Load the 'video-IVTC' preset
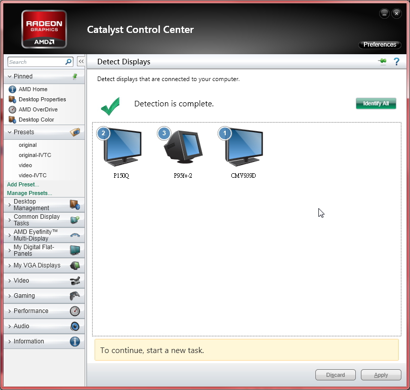Screen dimensions: 410x390 tap(33, 175)
